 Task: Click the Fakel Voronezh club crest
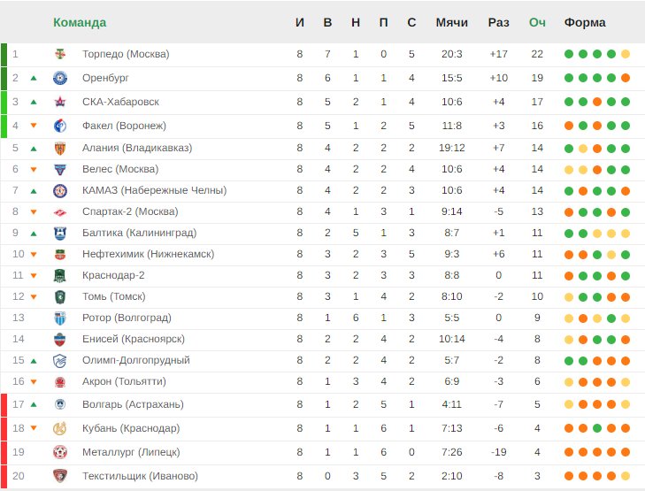[60, 126]
